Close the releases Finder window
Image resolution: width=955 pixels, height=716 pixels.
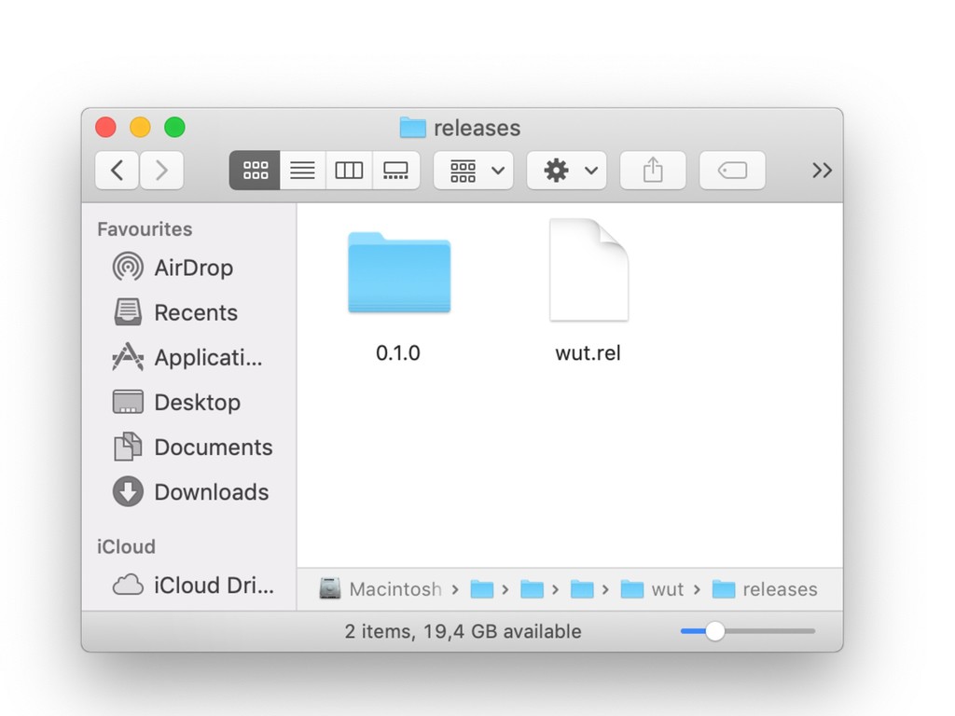point(106,127)
